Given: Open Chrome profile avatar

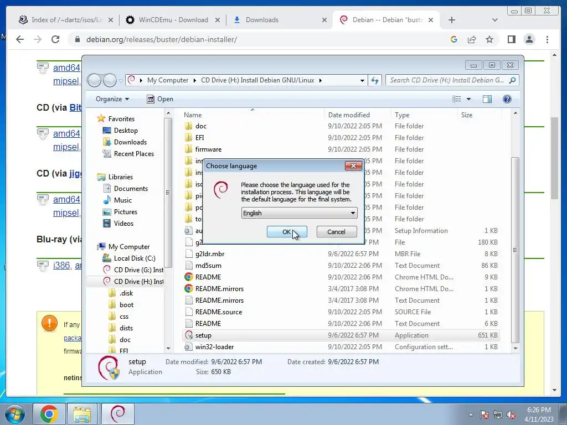Looking at the screenshot, I should (x=529, y=39).
